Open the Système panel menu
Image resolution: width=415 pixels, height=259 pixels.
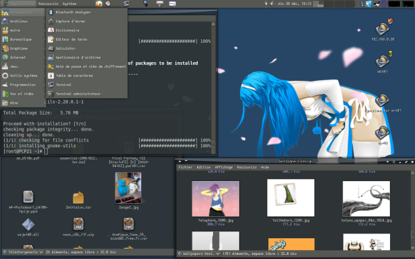click(69, 3)
